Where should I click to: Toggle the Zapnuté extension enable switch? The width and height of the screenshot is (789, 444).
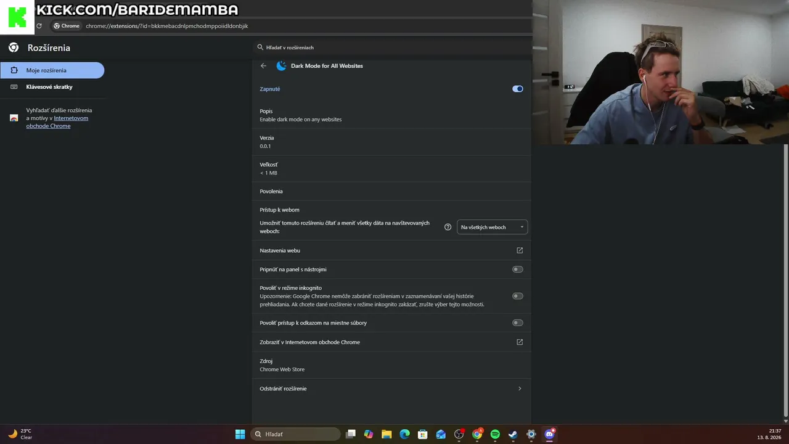(x=518, y=89)
